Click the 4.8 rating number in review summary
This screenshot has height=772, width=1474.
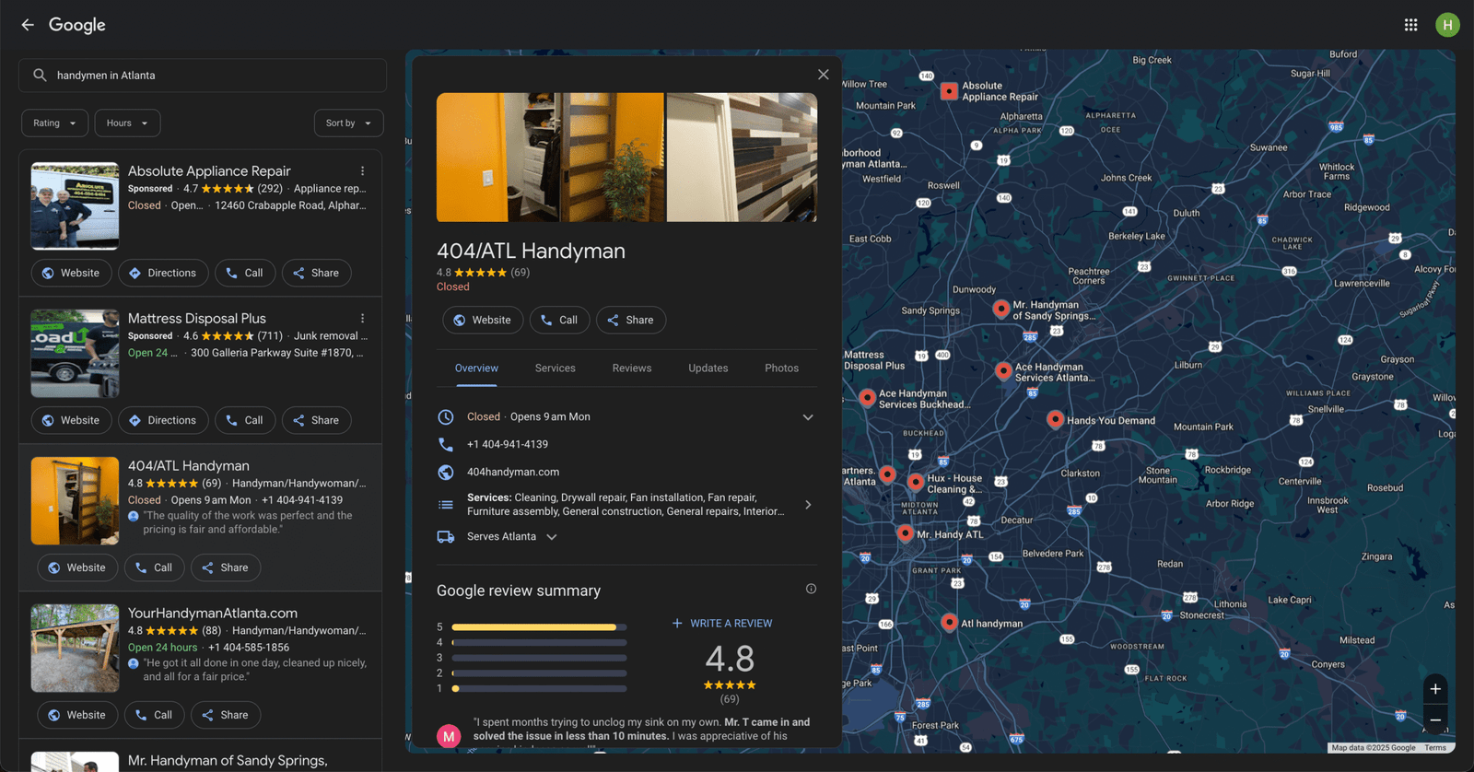tap(730, 659)
